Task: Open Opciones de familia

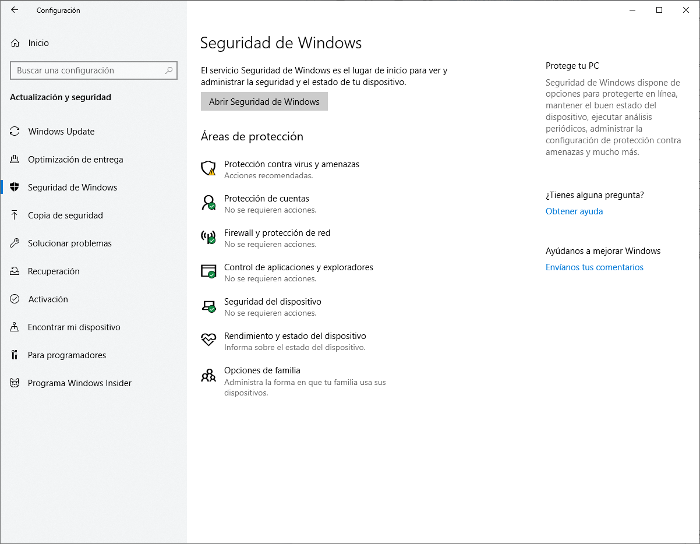Action: coord(261,370)
